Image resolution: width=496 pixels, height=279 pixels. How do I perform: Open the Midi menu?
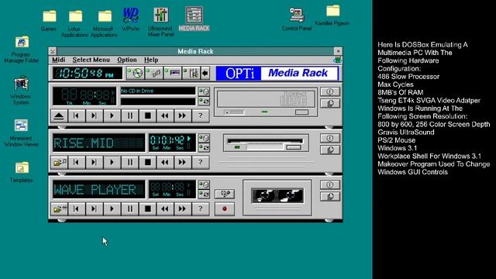59,60
